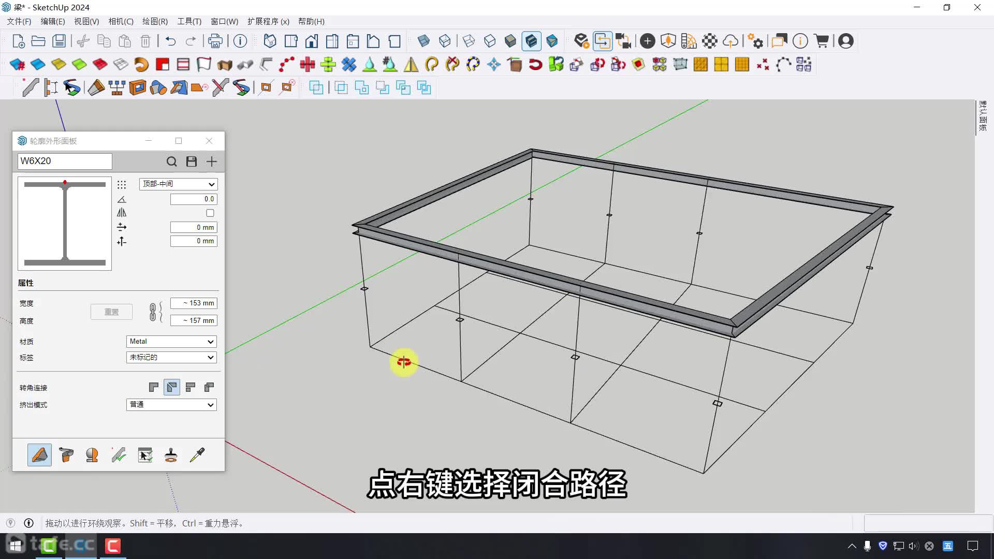The height and width of the screenshot is (559, 994).
Task: Open the user account profile icon
Action: click(x=846, y=41)
